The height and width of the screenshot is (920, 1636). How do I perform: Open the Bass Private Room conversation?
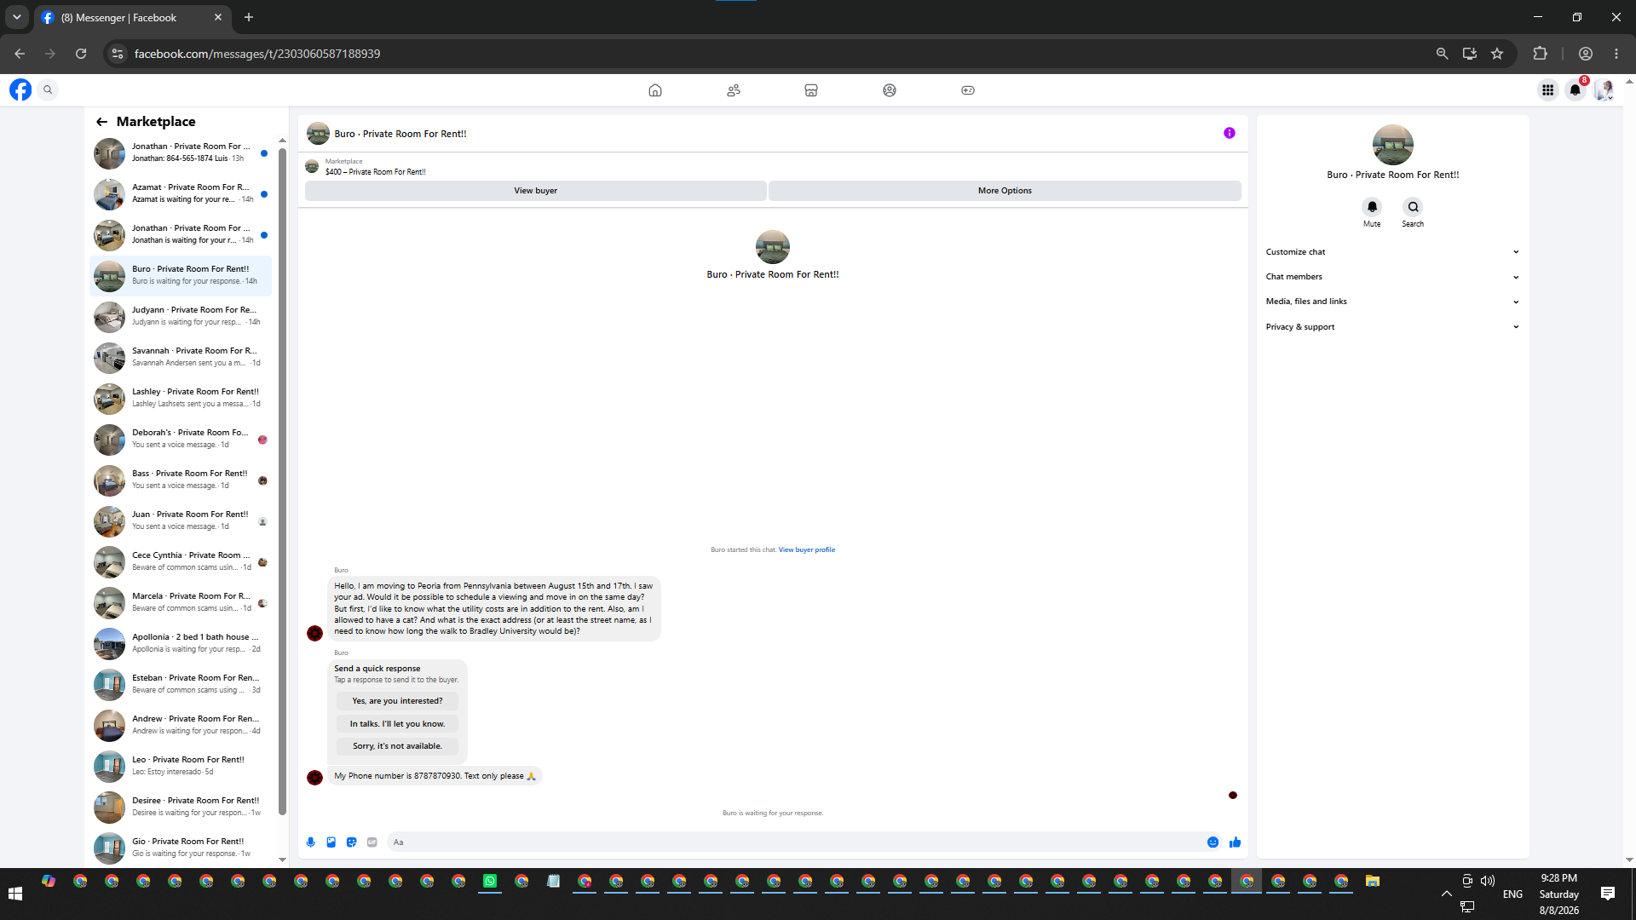[x=181, y=480]
